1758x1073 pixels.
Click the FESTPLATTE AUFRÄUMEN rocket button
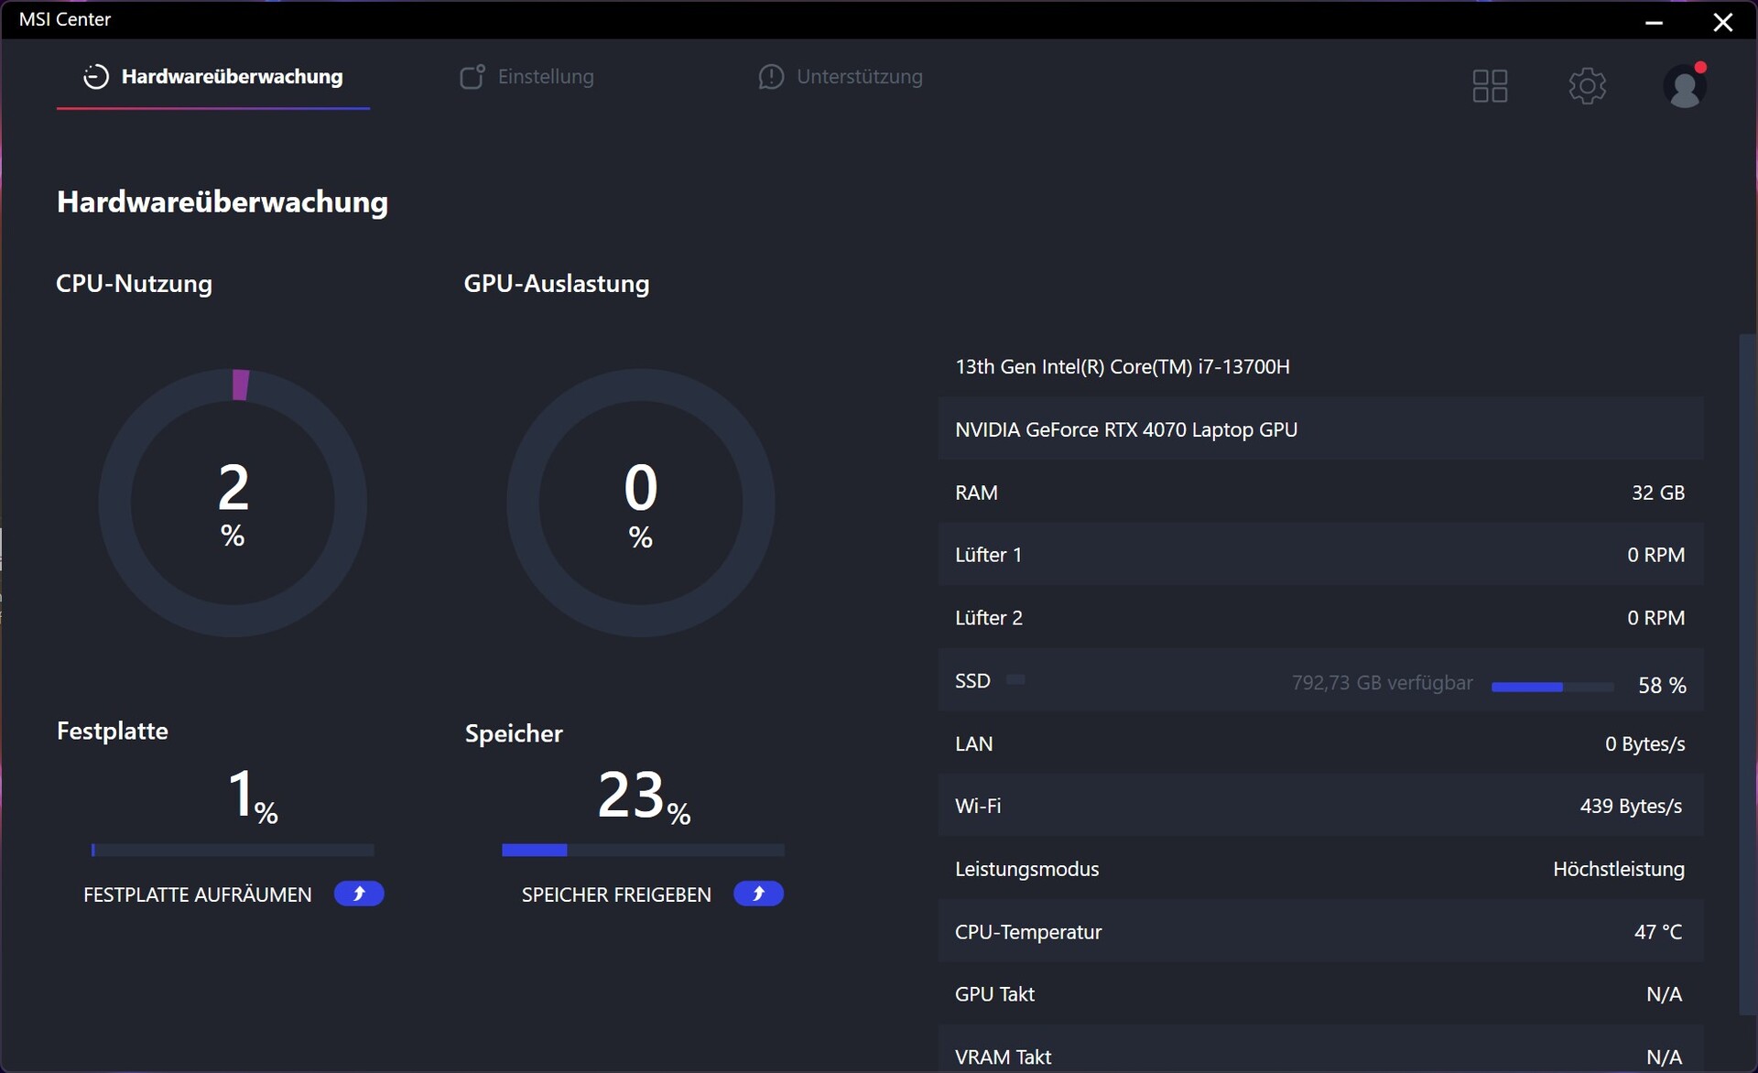click(359, 894)
